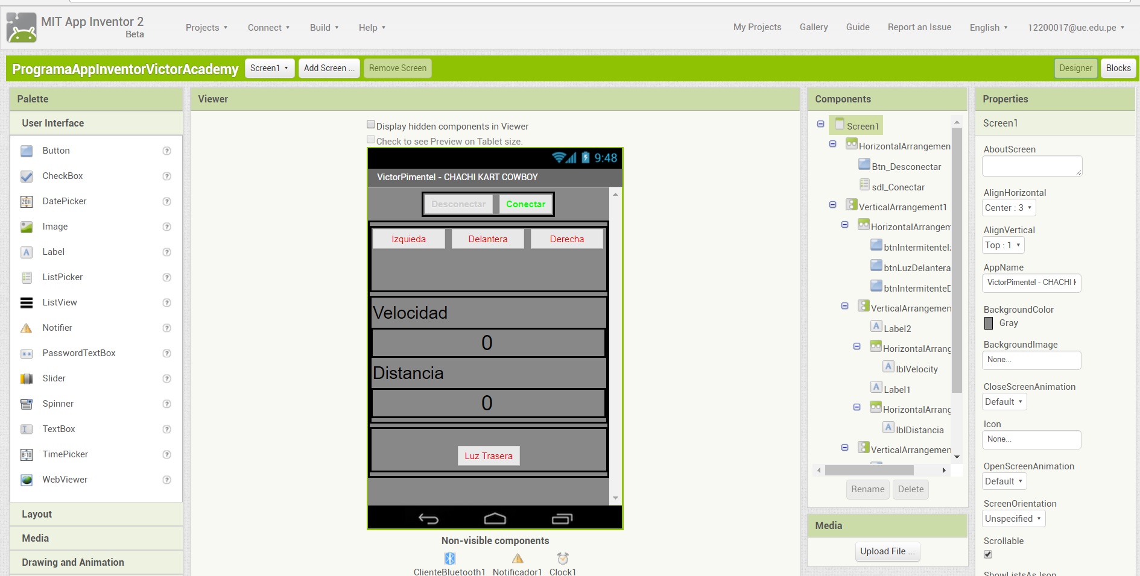Open the ScreenOrientation Unspecified dropdown
The height and width of the screenshot is (576, 1140).
tap(1013, 519)
